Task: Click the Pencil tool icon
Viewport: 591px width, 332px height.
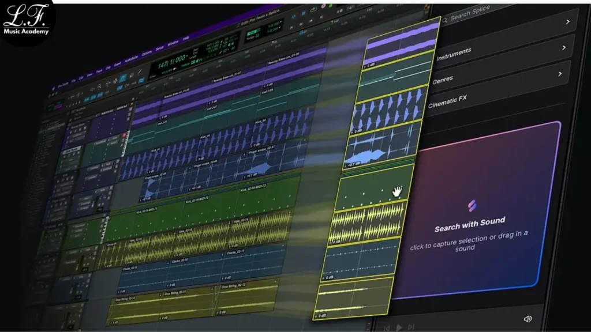Action: click(x=139, y=73)
